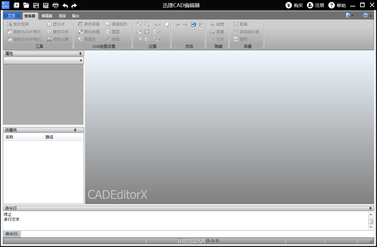Click the 购买 purchase button
The height and width of the screenshot is (247, 377).
(x=294, y=5)
